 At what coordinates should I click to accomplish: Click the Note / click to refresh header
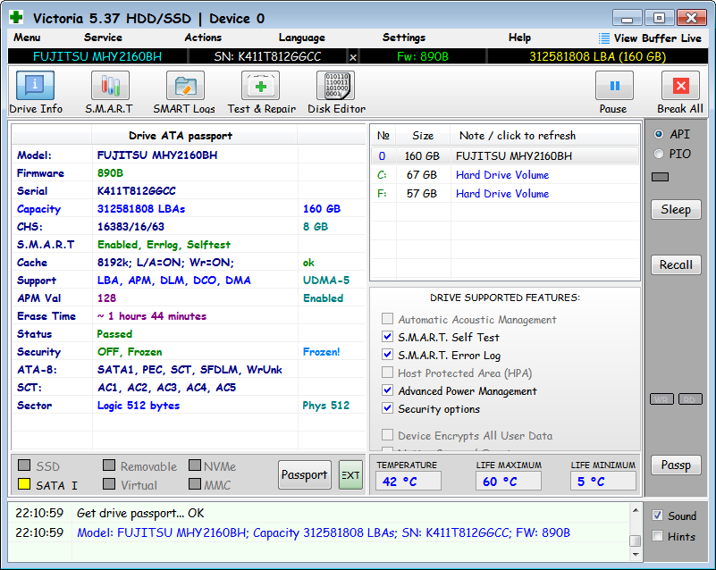[518, 136]
